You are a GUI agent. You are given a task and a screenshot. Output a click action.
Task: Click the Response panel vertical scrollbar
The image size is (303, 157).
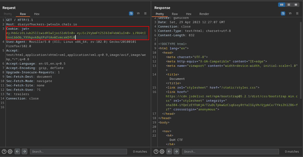pyautogui.click(x=301, y=60)
